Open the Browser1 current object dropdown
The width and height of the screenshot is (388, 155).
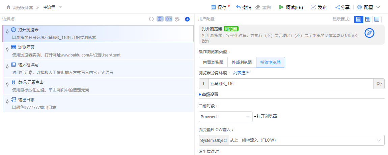pos(225,117)
